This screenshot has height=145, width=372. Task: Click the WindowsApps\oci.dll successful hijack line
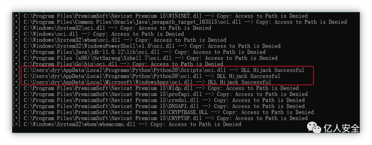pyautogui.click(x=142, y=82)
